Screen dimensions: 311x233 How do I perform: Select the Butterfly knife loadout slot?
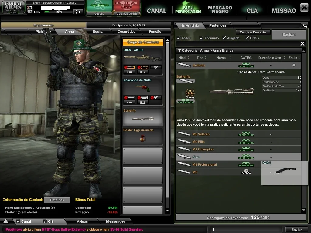[143, 117]
